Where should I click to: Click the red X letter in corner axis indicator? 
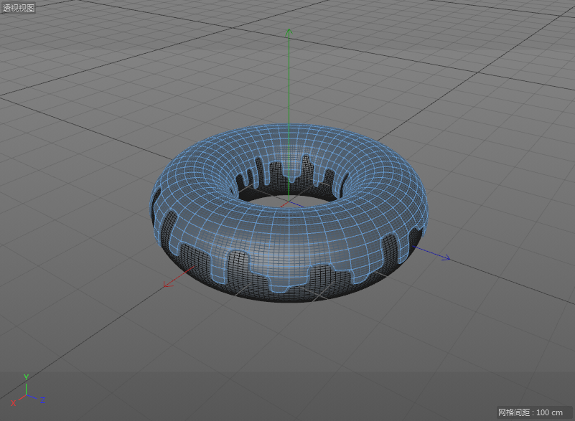[x=13, y=404]
